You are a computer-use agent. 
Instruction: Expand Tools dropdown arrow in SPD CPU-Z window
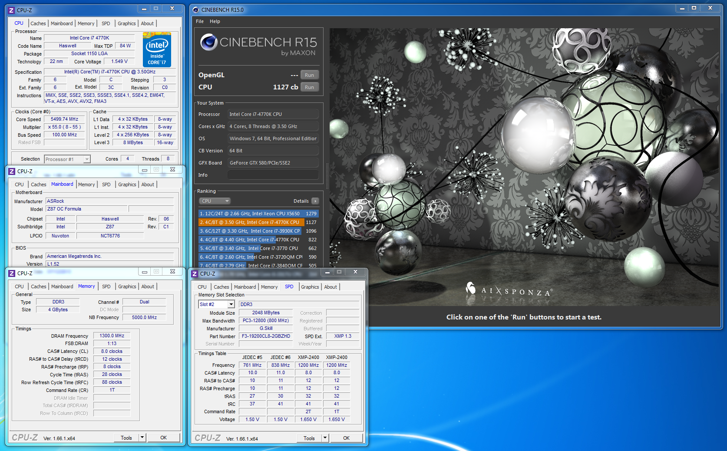pyautogui.click(x=325, y=438)
